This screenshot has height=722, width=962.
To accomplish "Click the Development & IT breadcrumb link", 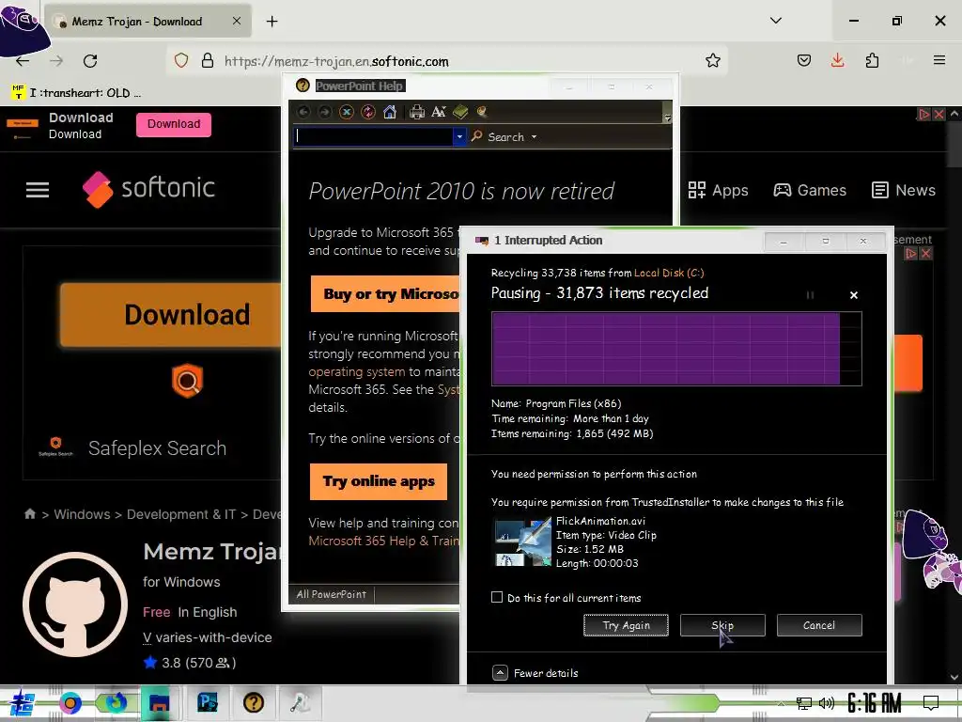I will click(x=181, y=514).
